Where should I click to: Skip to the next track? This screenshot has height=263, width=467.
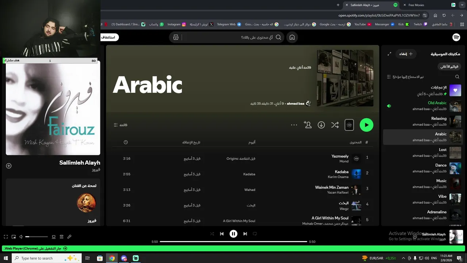[245, 234]
